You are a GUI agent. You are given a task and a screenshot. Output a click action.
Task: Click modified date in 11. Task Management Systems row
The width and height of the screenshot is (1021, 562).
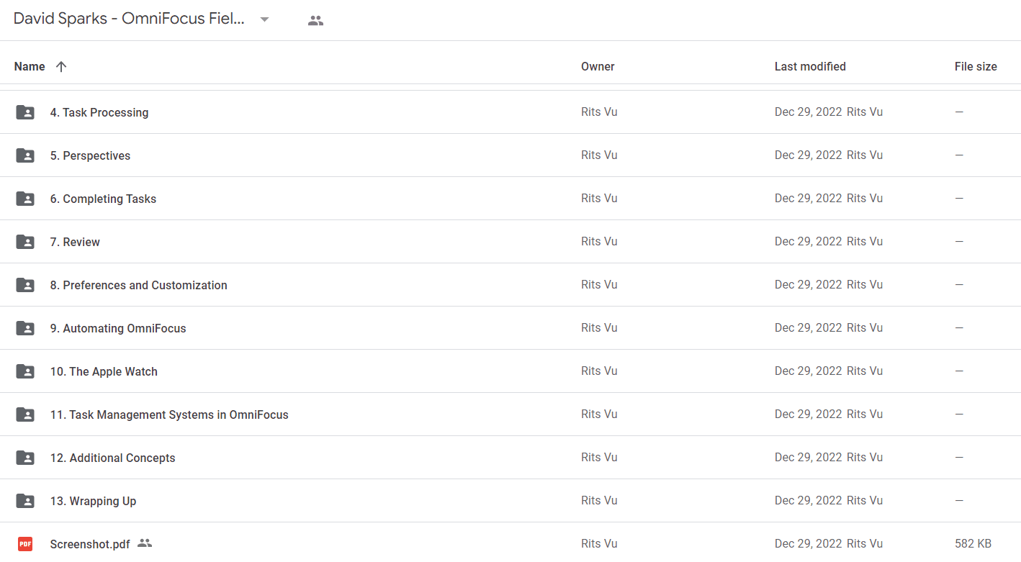pyautogui.click(x=808, y=414)
